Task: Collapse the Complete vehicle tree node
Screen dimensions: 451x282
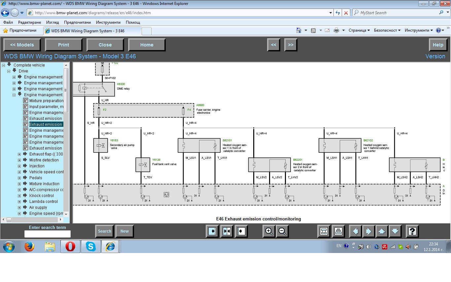Action: (4, 65)
